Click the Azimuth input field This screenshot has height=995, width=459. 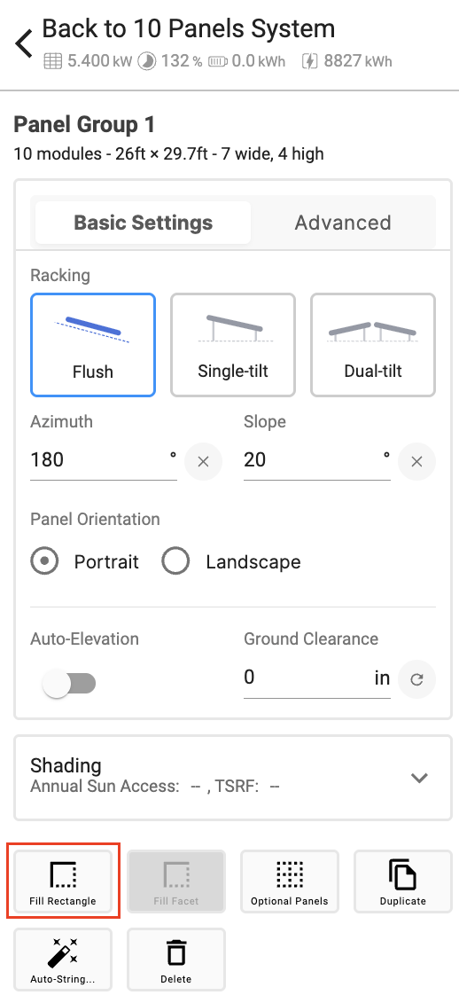104,460
